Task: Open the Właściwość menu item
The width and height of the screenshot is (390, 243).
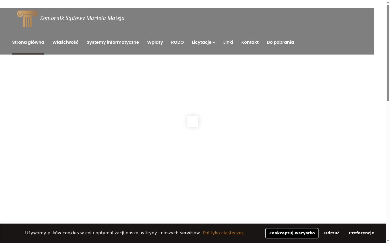Action: coord(65,42)
